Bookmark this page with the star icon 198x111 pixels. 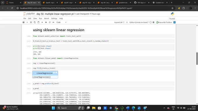(172, 8)
